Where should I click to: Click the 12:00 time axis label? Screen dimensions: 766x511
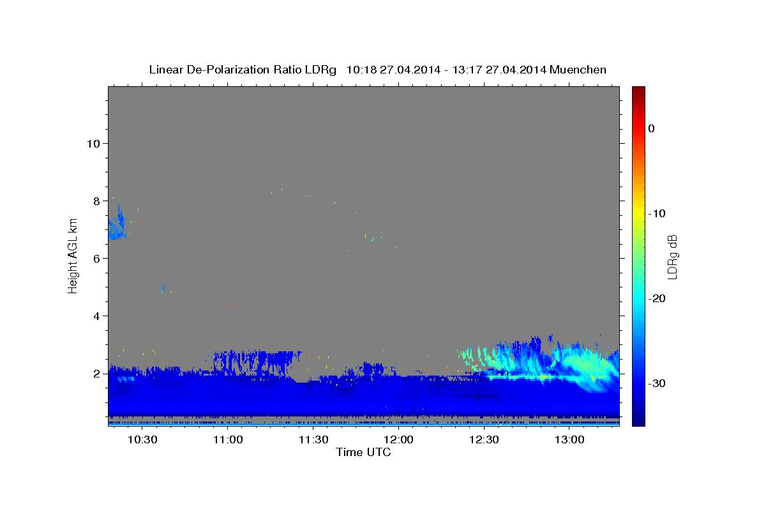pyautogui.click(x=399, y=440)
